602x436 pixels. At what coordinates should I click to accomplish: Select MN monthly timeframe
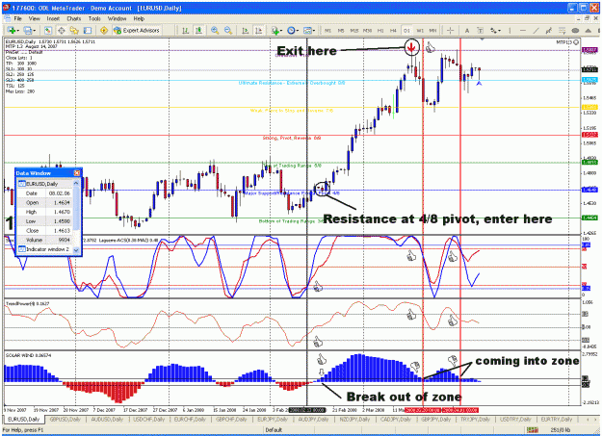tap(432, 31)
